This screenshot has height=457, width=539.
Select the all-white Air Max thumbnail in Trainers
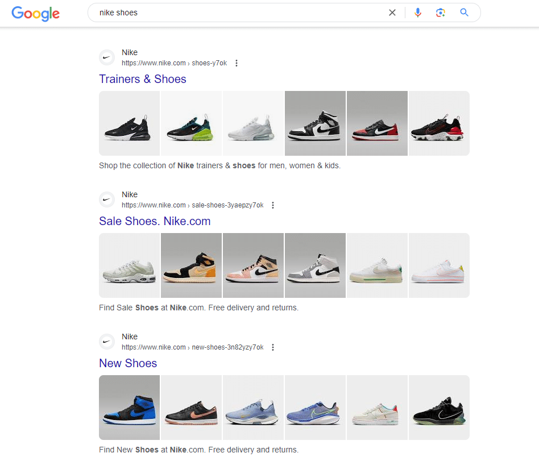pyautogui.click(x=254, y=123)
